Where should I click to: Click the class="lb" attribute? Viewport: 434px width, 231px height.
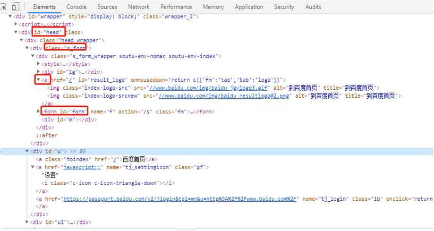[367, 199]
